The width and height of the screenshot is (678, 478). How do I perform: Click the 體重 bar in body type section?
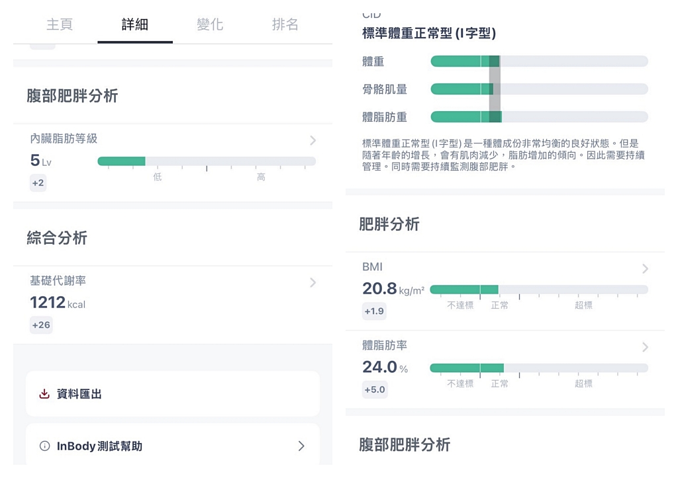pos(539,61)
